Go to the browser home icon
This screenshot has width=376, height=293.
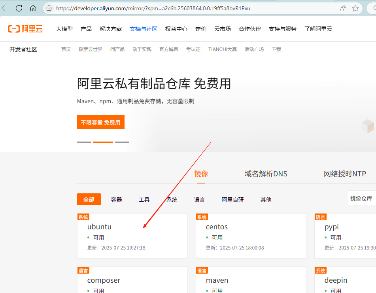pyautogui.click(x=33, y=8)
